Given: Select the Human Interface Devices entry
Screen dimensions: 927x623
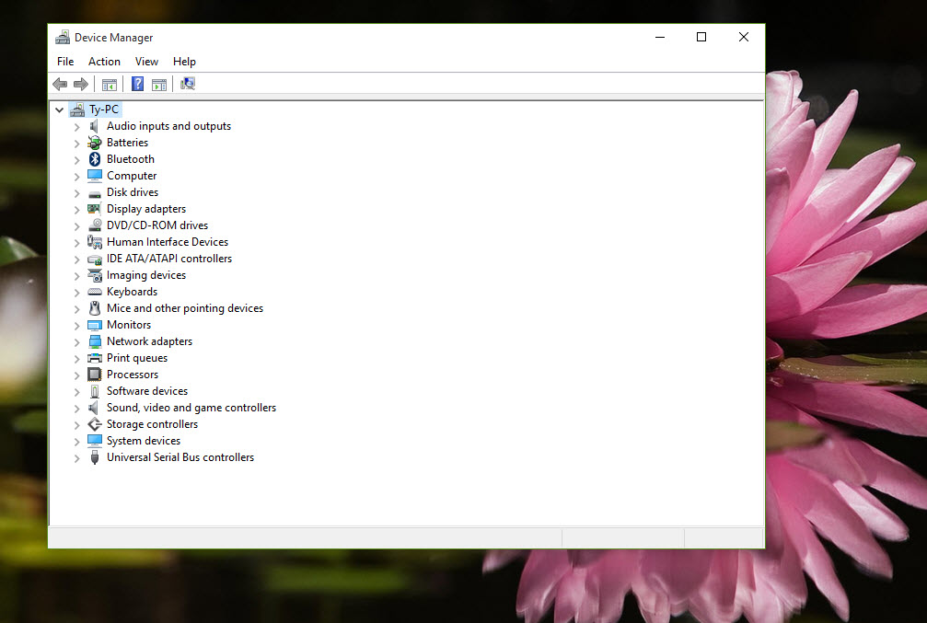Looking at the screenshot, I should tap(167, 242).
